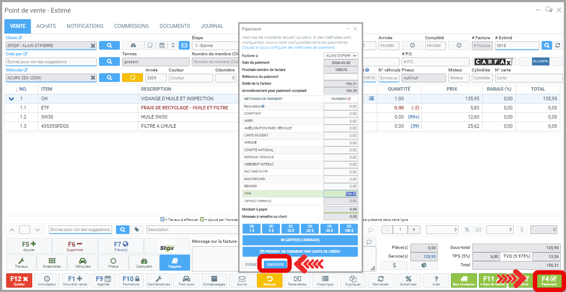Clear the client SFSDF - ALAIN ST-PIERRE
The image size is (566, 292).
[x=93, y=45]
